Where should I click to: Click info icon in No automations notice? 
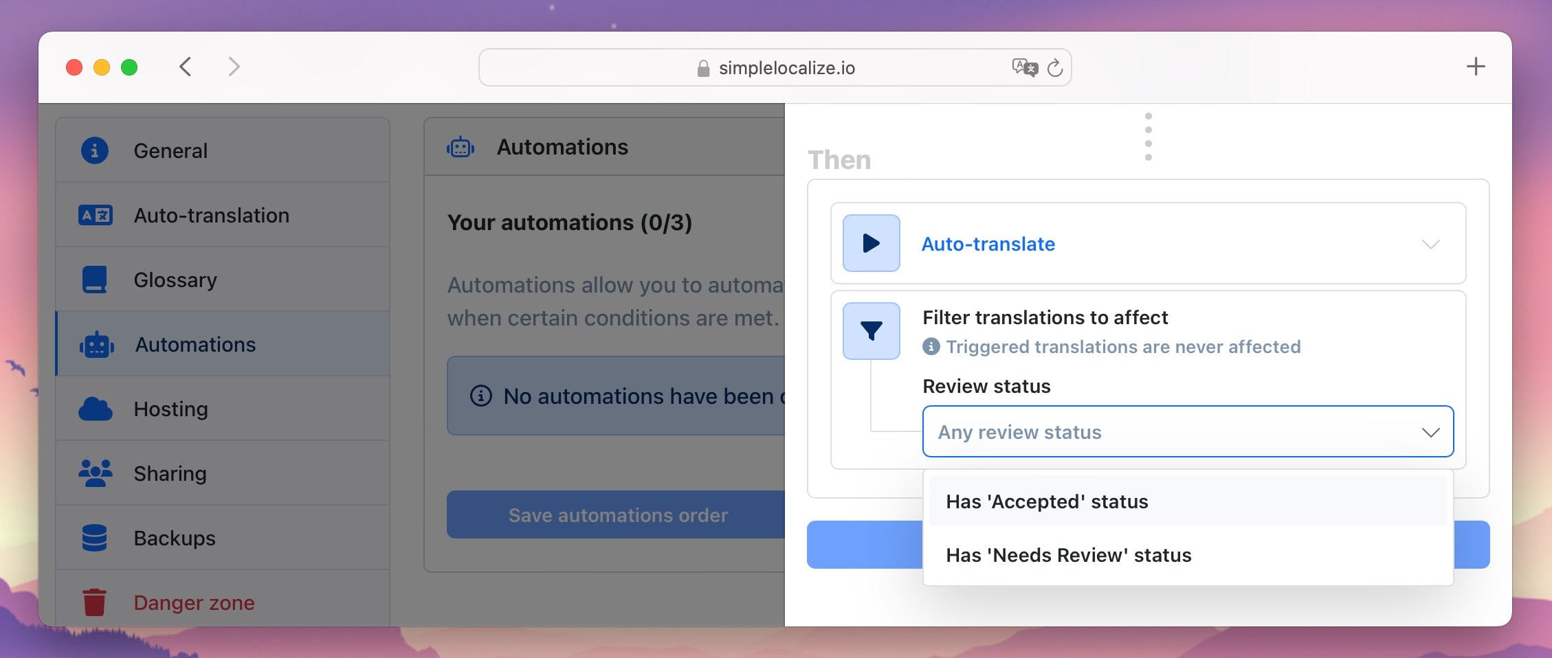(481, 396)
